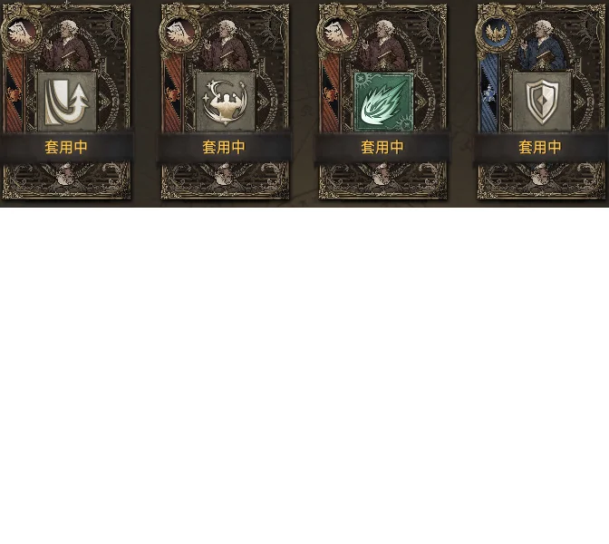Click the brown-coated portrait above the muscular figure icon

pos(226,44)
